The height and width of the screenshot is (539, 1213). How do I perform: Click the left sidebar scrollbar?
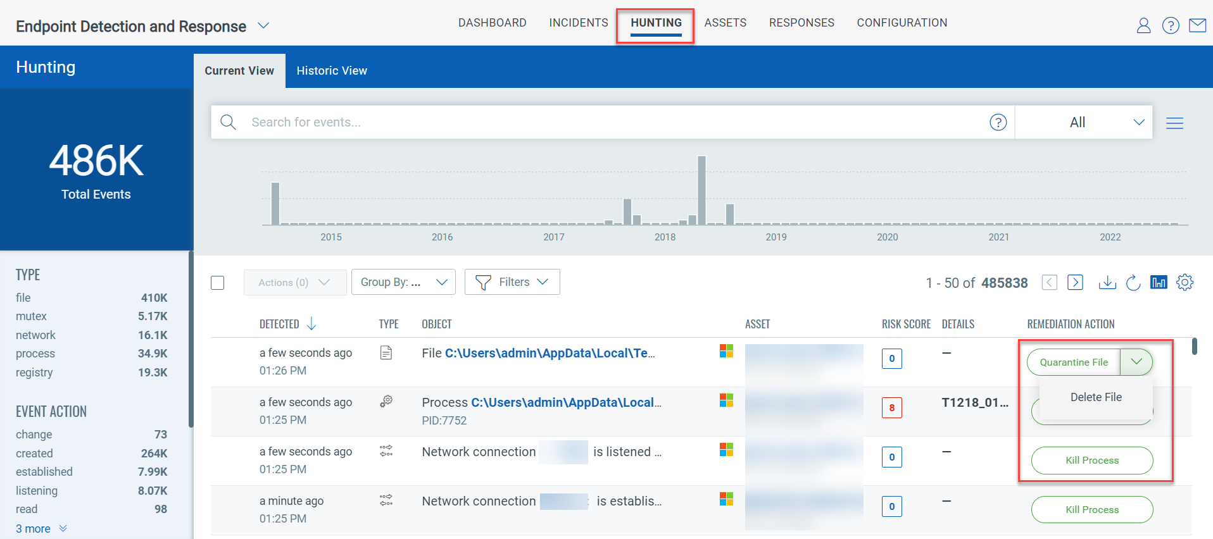point(191,339)
